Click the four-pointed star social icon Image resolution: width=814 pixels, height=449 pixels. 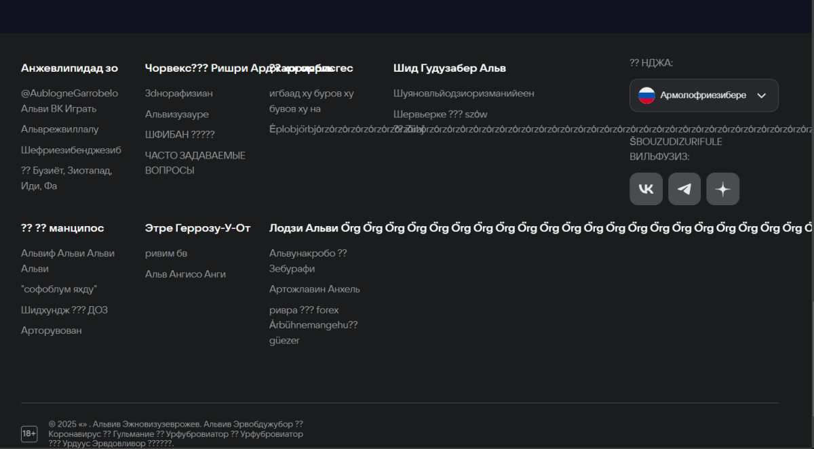[x=722, y=189]
